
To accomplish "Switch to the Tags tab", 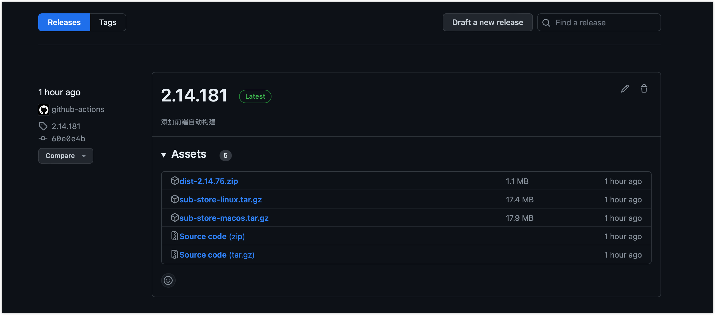I will pyautogui.click(x=108, y=22).
